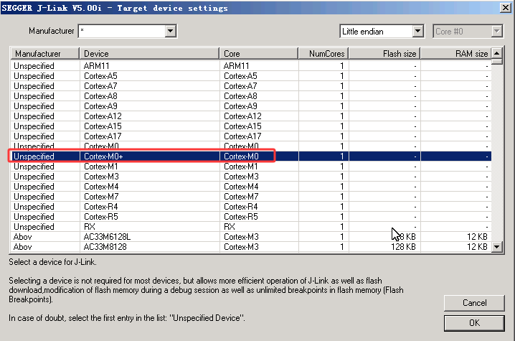
Task: Sort by the Flash size column header
Action: click(x=384, y=54)
